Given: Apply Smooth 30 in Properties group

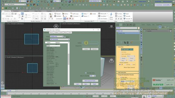Looking at the screenshot, I should pos(128,19).
